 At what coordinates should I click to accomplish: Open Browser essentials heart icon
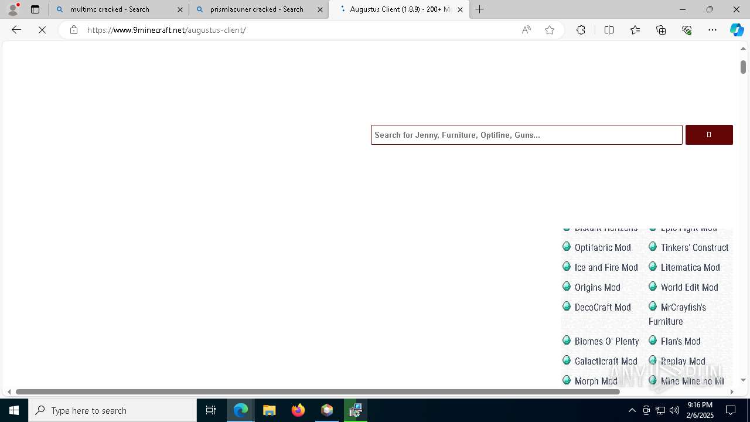(x=687, y=30)
